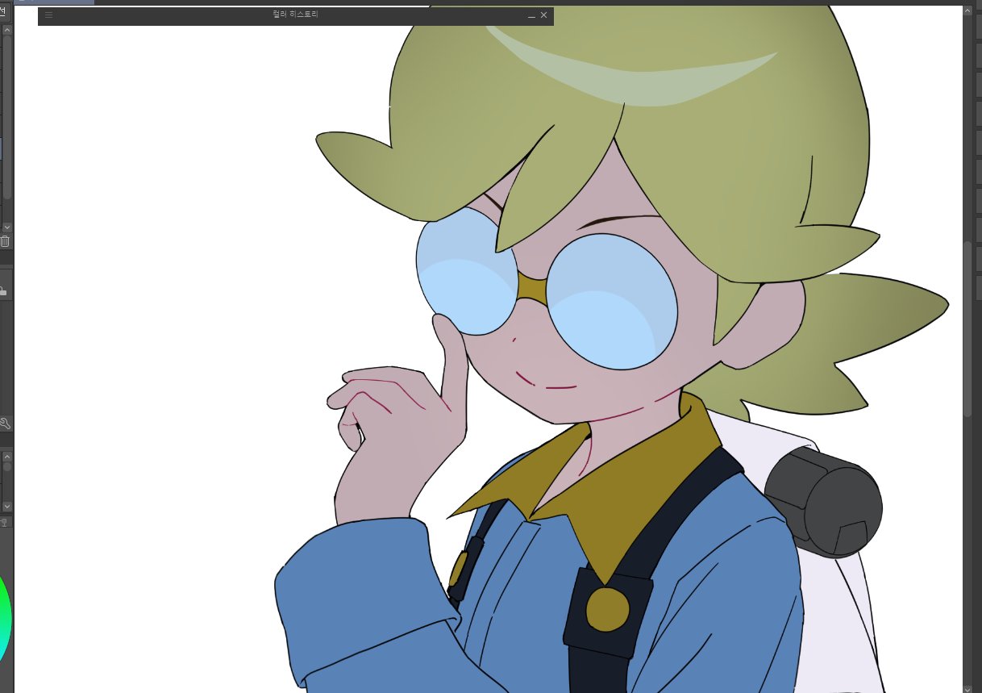Click scroll-down arrow just above the trash icon

click(7, 228)
